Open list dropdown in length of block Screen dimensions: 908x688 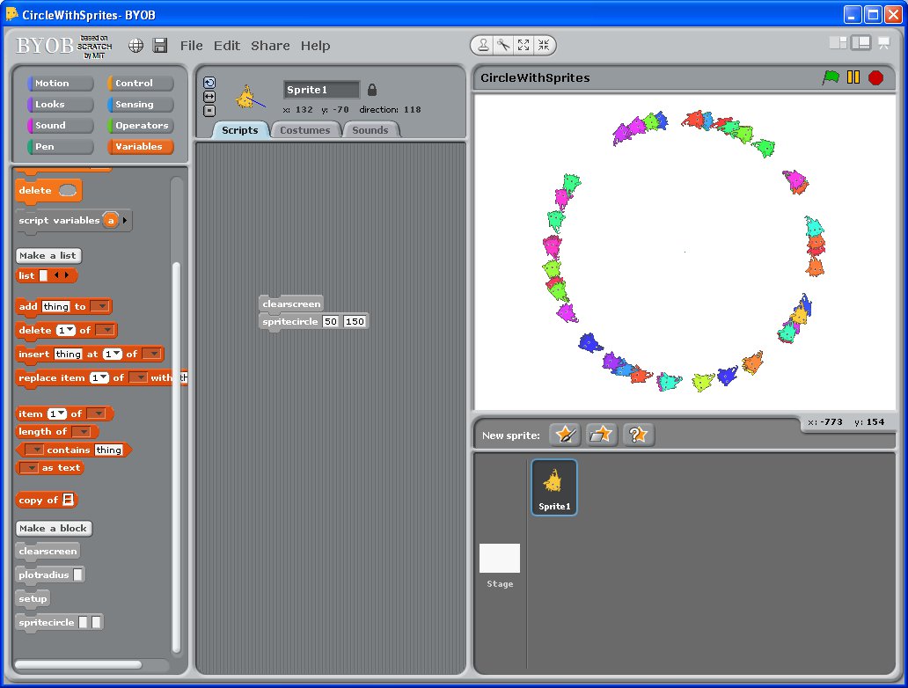pos(82,431)
